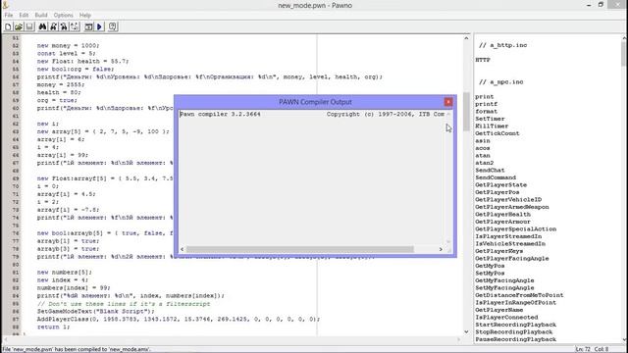The image size is (628, 353).
Task: Select 'GetPlayerVehicleID' in the function list
Action: point(508,199)
